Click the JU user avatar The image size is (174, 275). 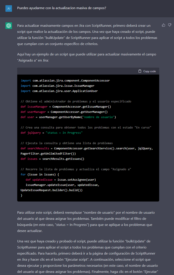tap(9, 8)
